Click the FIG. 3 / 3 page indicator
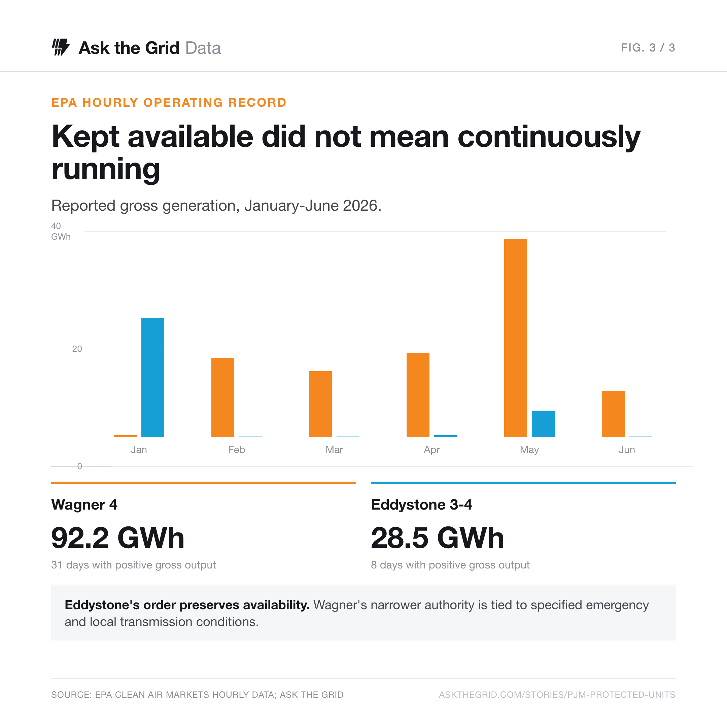Image resolution: width=727 pixels, height=727 pixels. (x=648, y=48)
